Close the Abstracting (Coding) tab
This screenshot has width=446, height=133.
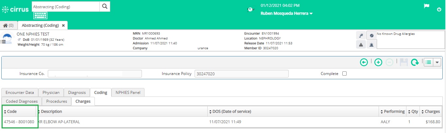click(x=63, y=25)
